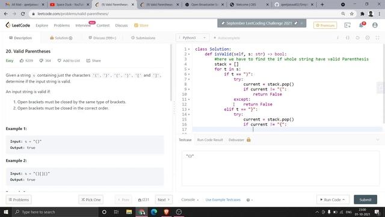This screenshot has height=217, width=385.
Task: Click the Pick One button
Action: (x=91, y=200)
